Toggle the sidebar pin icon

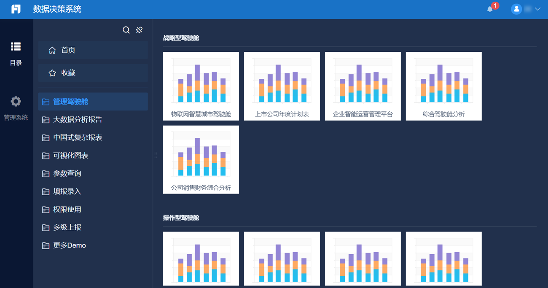[x=139, y=30]
